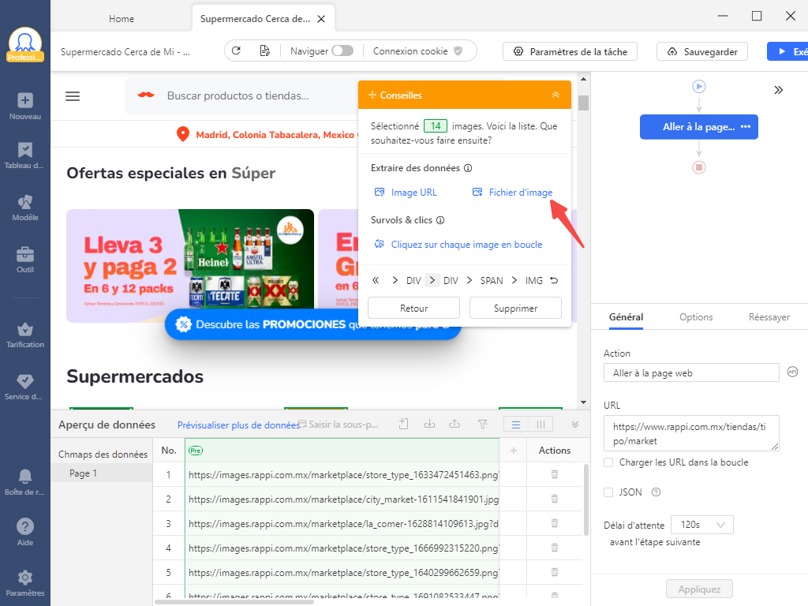This screenshot has height=606, width=808.
Task: Click the page script icon next to reload
Action: (x=264, y=50)
